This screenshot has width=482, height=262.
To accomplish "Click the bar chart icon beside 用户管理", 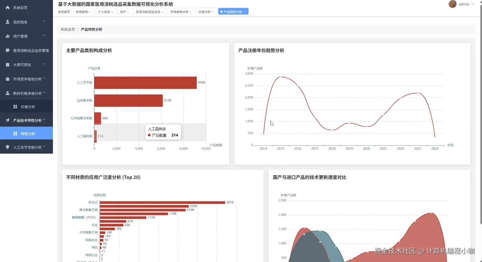I will coord(8,36).
